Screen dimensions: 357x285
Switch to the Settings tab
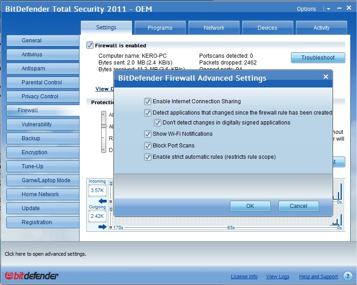(x=106, y=28)
